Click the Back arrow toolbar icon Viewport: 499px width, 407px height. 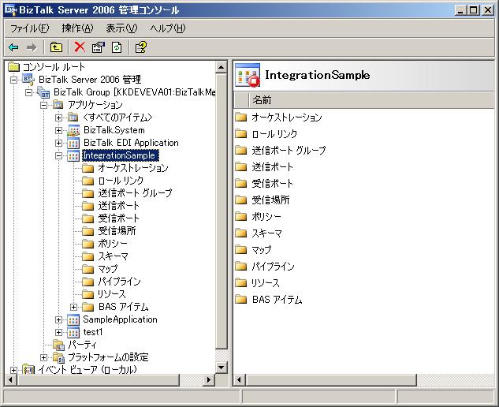pyautogui.click(x=13, y=47)
